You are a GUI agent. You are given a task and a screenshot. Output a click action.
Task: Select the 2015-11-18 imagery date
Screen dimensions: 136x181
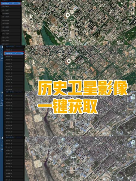click(14, 122)
